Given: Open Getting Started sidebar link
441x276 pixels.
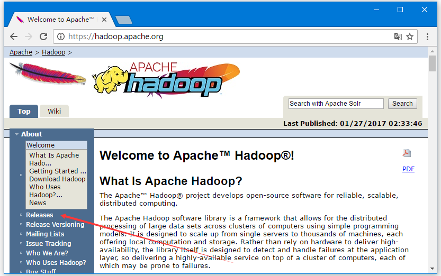Looking at the screenshot, I should [x=58, y=171].
